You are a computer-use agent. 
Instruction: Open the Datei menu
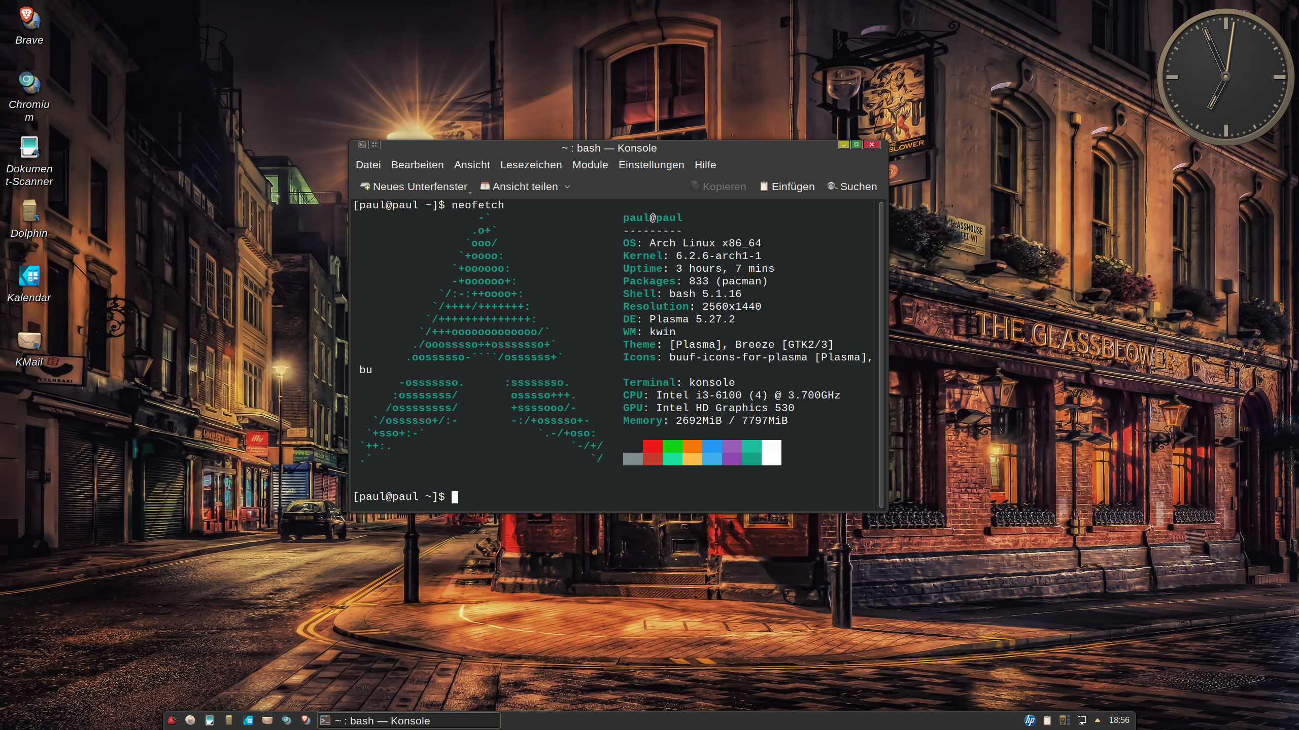[368, 165]
